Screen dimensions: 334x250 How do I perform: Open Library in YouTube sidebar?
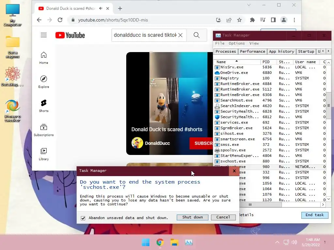[x=44, y=154]
